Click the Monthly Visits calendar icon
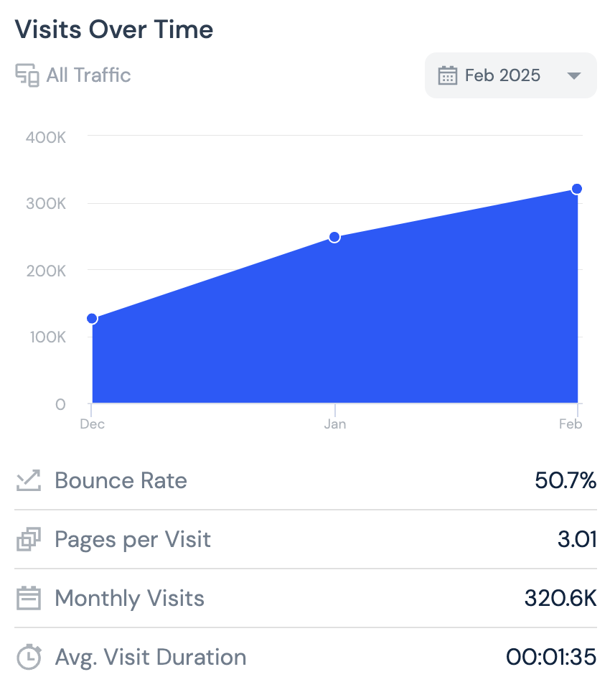Image resolution: width=610 pixels, height=682 pixels. [x=28, y=598]
